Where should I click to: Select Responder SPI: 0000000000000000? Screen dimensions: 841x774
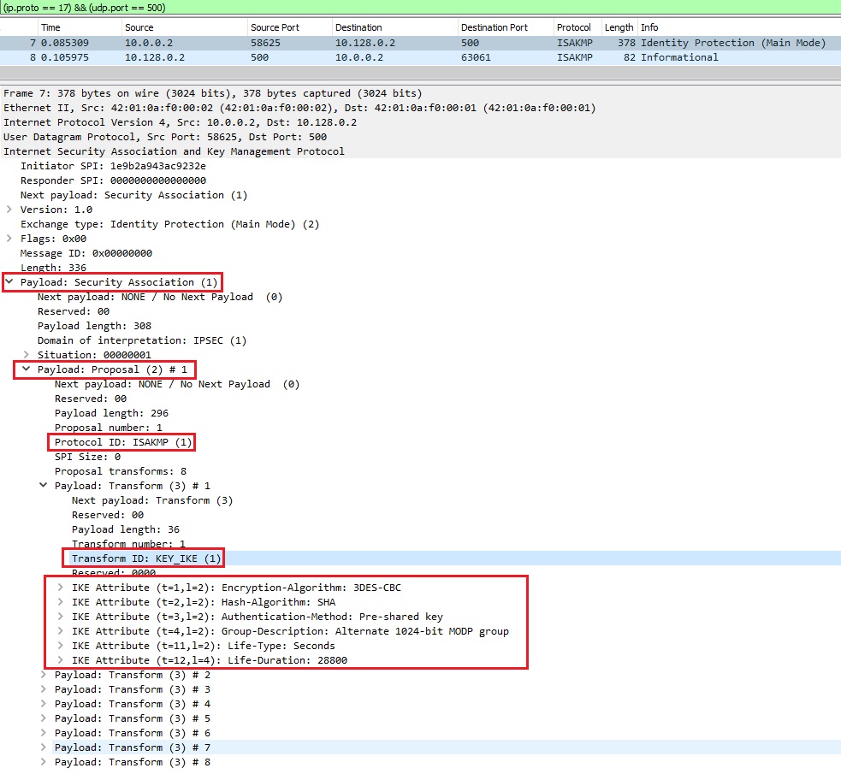point(113,180)
